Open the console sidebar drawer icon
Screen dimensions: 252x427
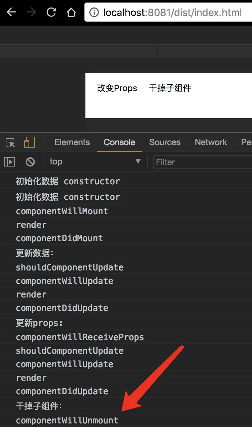[x=10, y=162]
